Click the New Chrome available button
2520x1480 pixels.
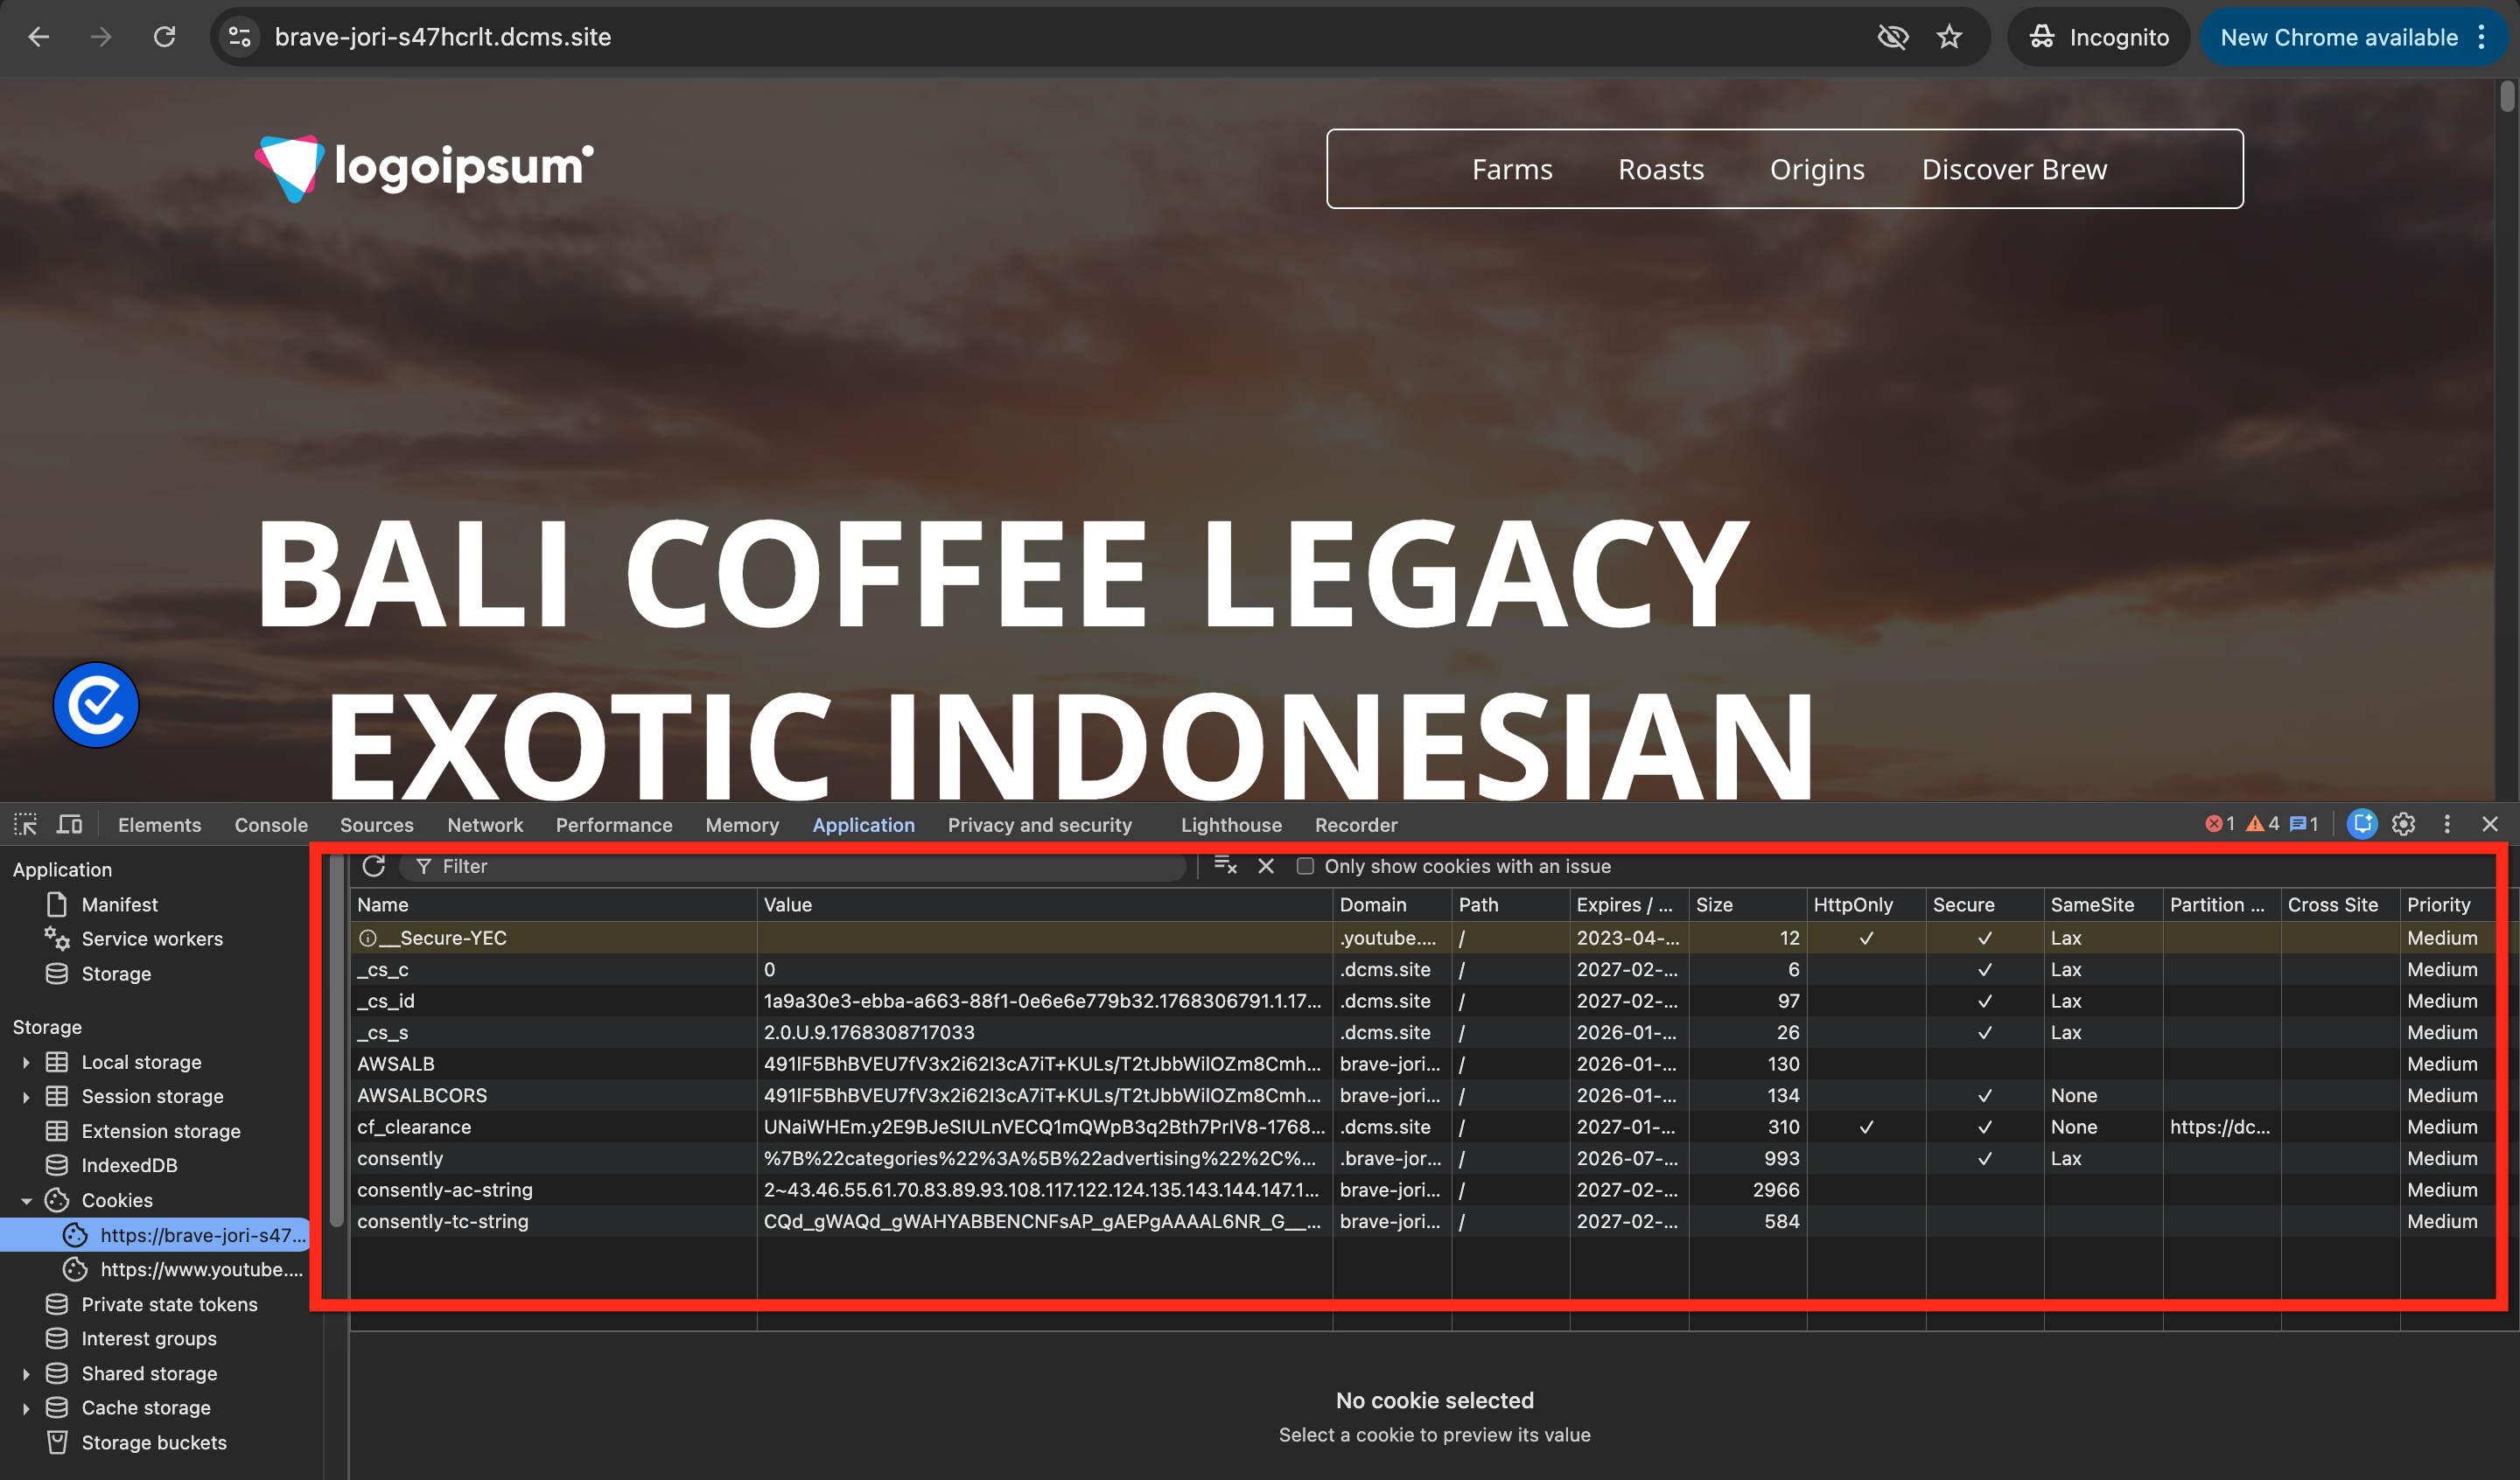[2340, 37]
